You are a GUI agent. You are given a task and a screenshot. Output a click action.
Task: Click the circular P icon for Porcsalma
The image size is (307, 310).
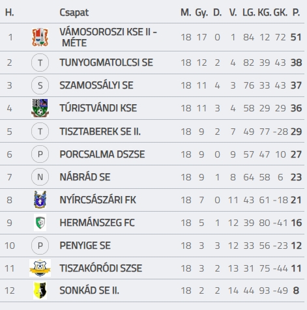click(x=40, y=154)
